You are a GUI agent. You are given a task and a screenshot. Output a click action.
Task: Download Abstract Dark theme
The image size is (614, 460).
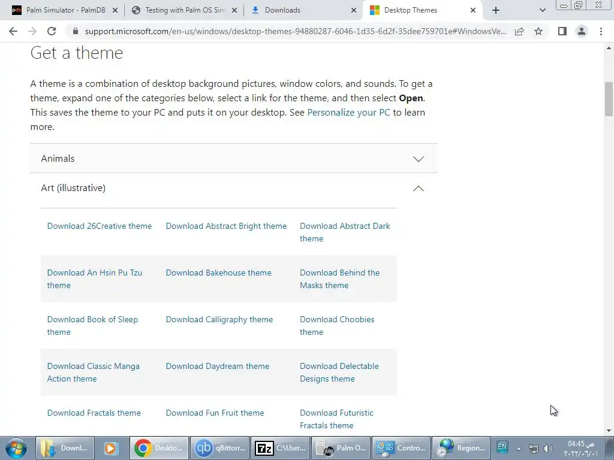click(345, 232)
